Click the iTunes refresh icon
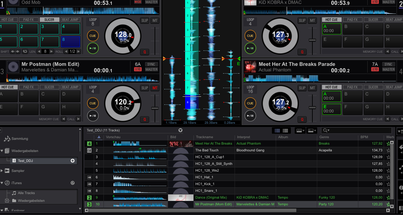Viewport: 403px width, 215px height. pyautogui.click(x=73, y=183)
